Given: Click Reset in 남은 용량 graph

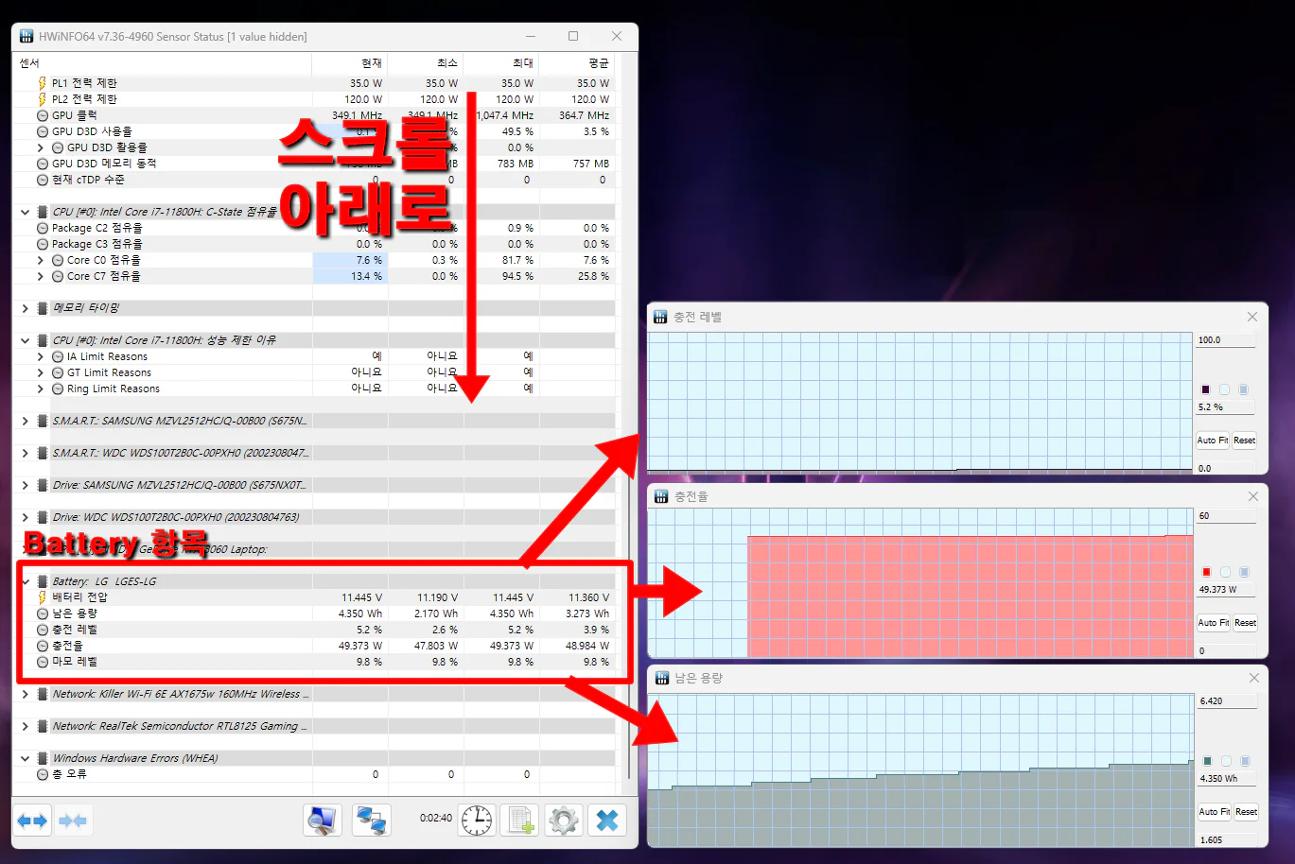Looking at the screenshot, I should (x=1246, y=812).
